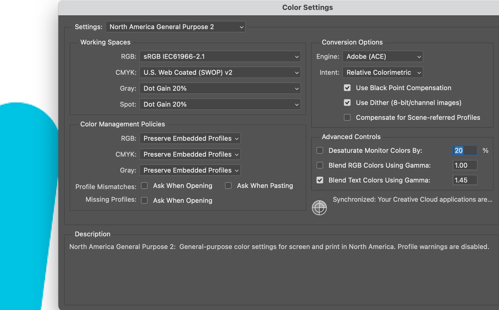Uncheck Use Dither (8-bit/channel images)
The height and width of the screenshot is (310, 499).
(x=347, y=103)
